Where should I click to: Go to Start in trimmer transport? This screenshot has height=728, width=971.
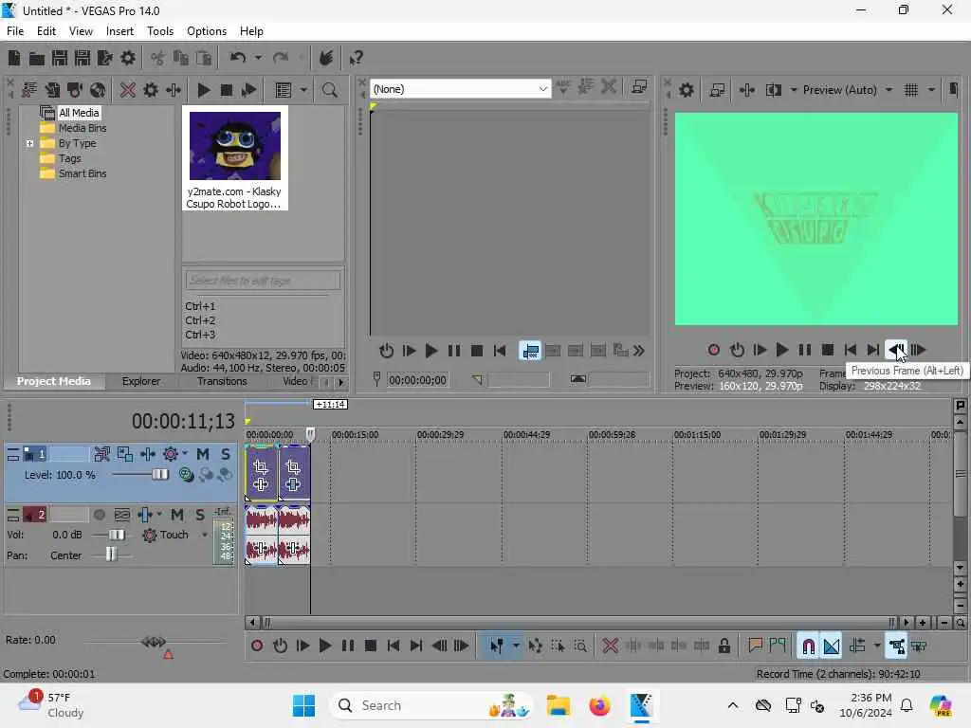point(500,351)
